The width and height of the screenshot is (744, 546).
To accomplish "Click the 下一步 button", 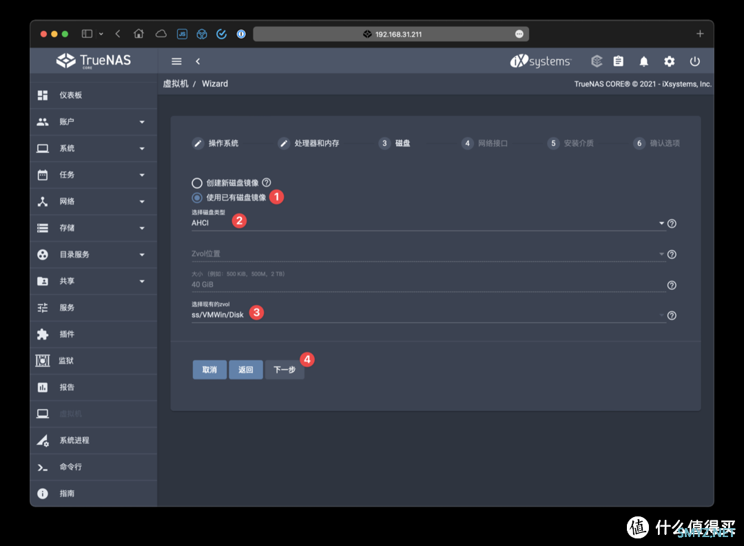I will point(285,370).
